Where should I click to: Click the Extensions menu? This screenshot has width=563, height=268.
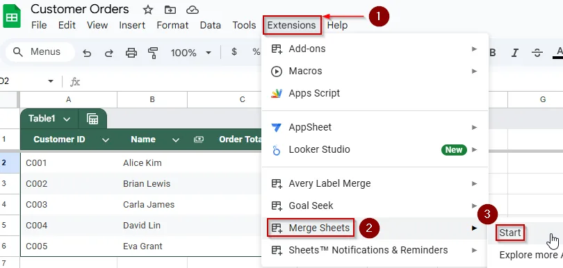click(x=291, y=25)
